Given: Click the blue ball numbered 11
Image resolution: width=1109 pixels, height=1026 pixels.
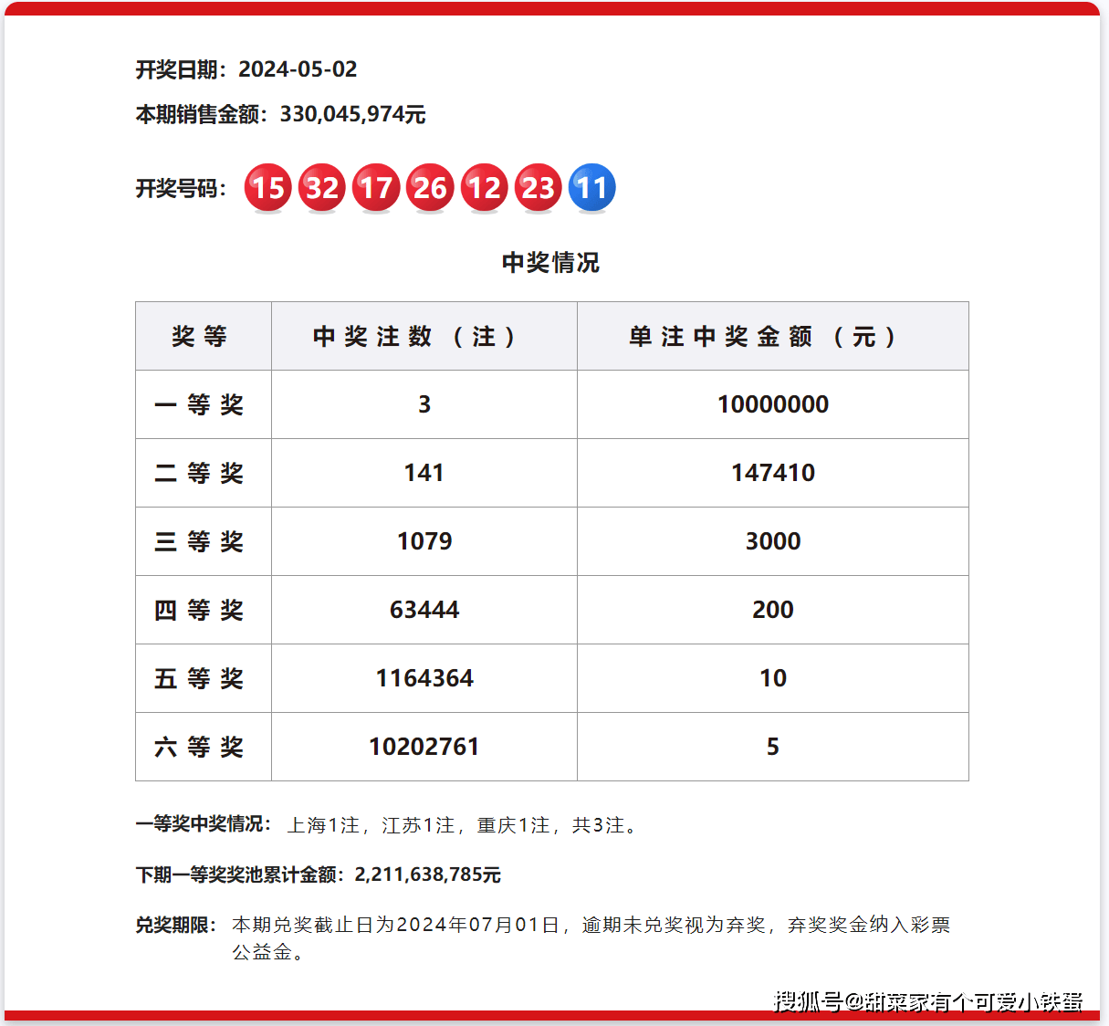Looking at the screenshot, I should pyautogui.click(x=592, y=188).
